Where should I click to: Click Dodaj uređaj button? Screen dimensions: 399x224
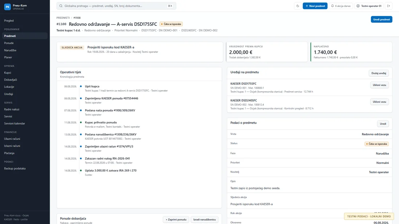pos(379,73)
